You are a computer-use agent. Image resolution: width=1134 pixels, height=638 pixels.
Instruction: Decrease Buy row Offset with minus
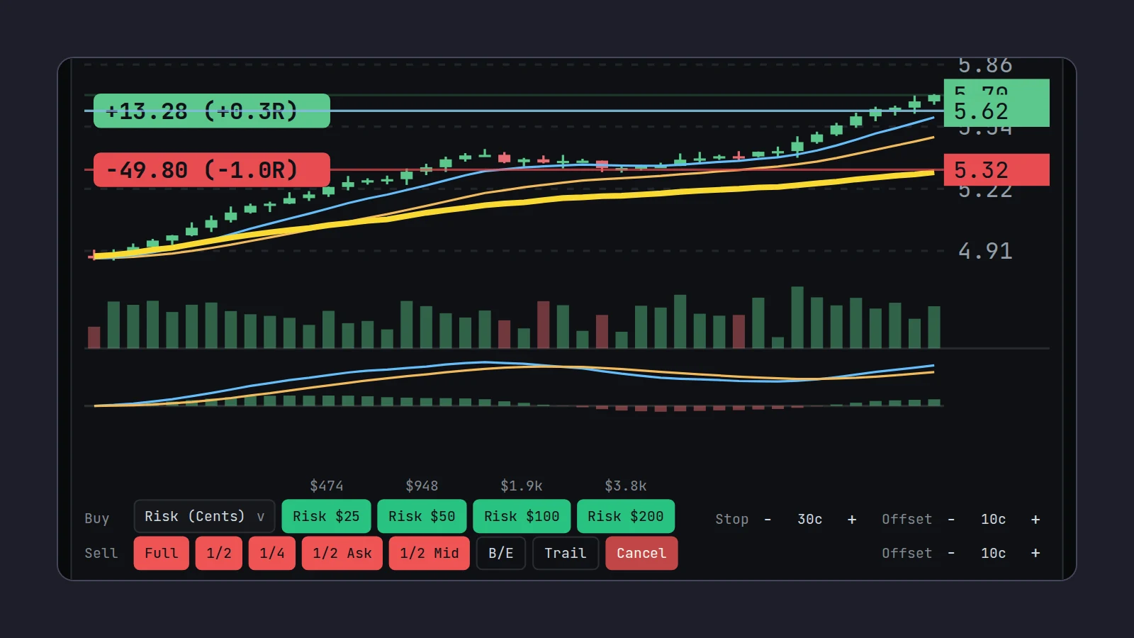[951, 520]
